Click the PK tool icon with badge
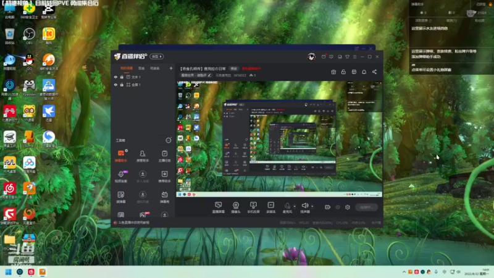 tap(143, 214)
